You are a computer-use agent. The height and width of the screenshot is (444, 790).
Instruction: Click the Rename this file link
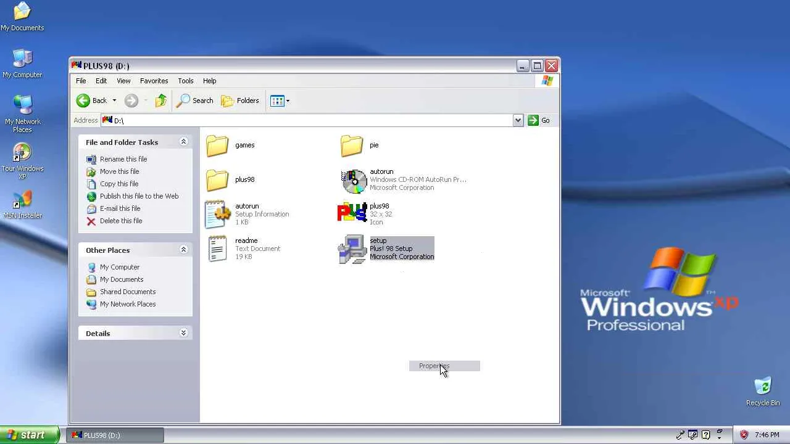pos(123,159)
